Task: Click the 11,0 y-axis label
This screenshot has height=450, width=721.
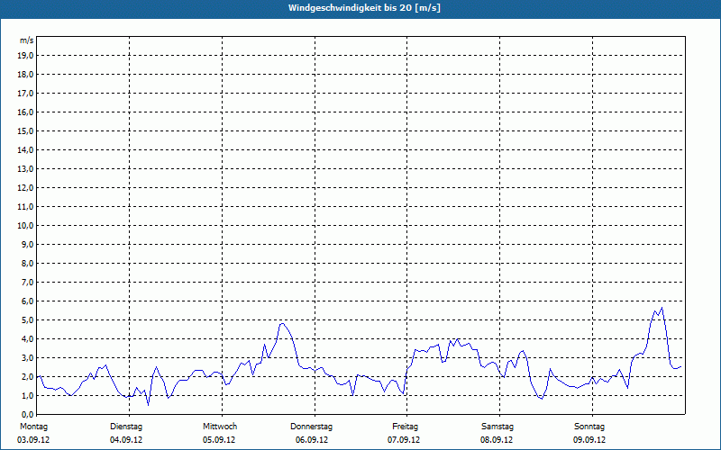Action: [x=25, y=207]
